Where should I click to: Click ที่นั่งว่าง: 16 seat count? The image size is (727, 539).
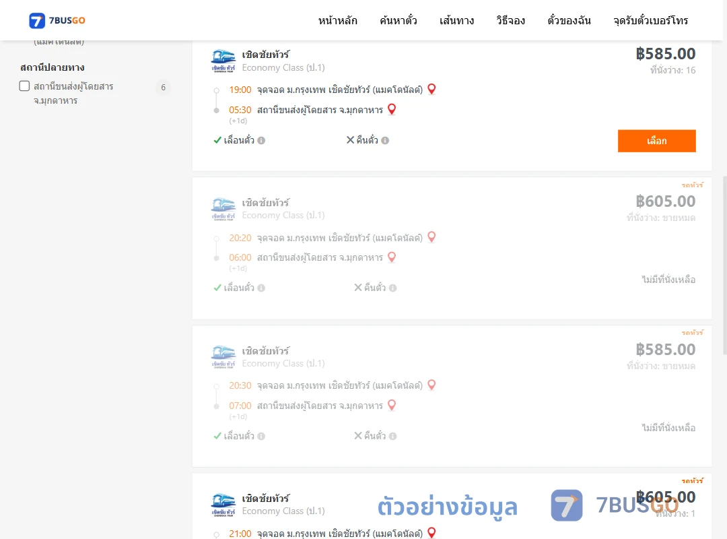[672, 70]
